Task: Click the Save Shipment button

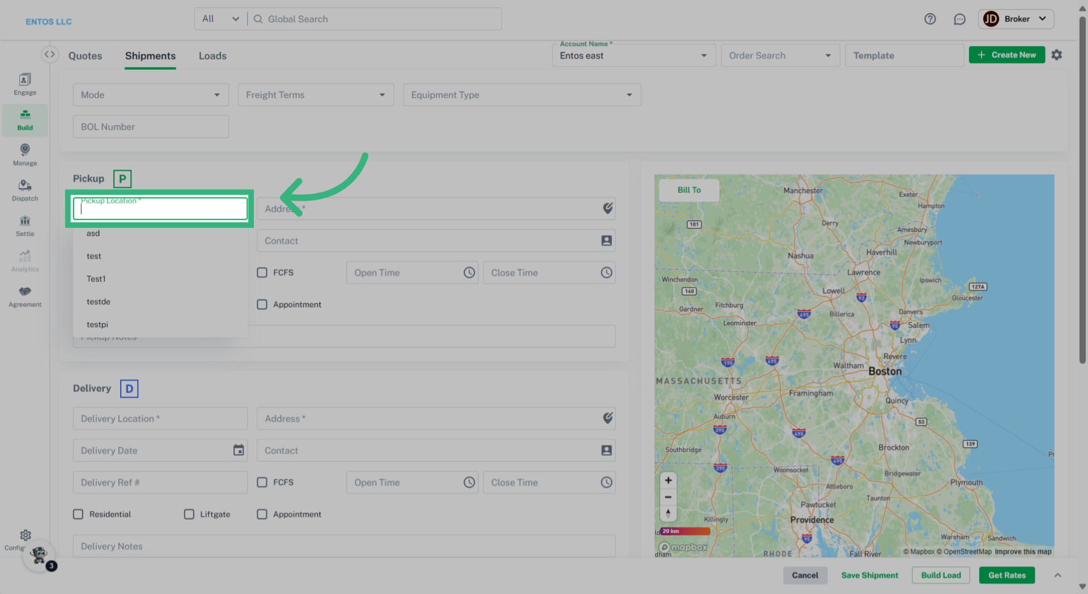Action: coord(869,575)
